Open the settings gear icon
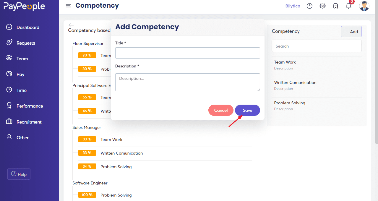The image size is (378, 201). [322, 6]
